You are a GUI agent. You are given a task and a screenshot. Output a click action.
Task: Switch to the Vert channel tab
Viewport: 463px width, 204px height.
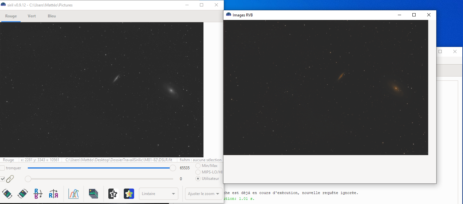[32, 16]
